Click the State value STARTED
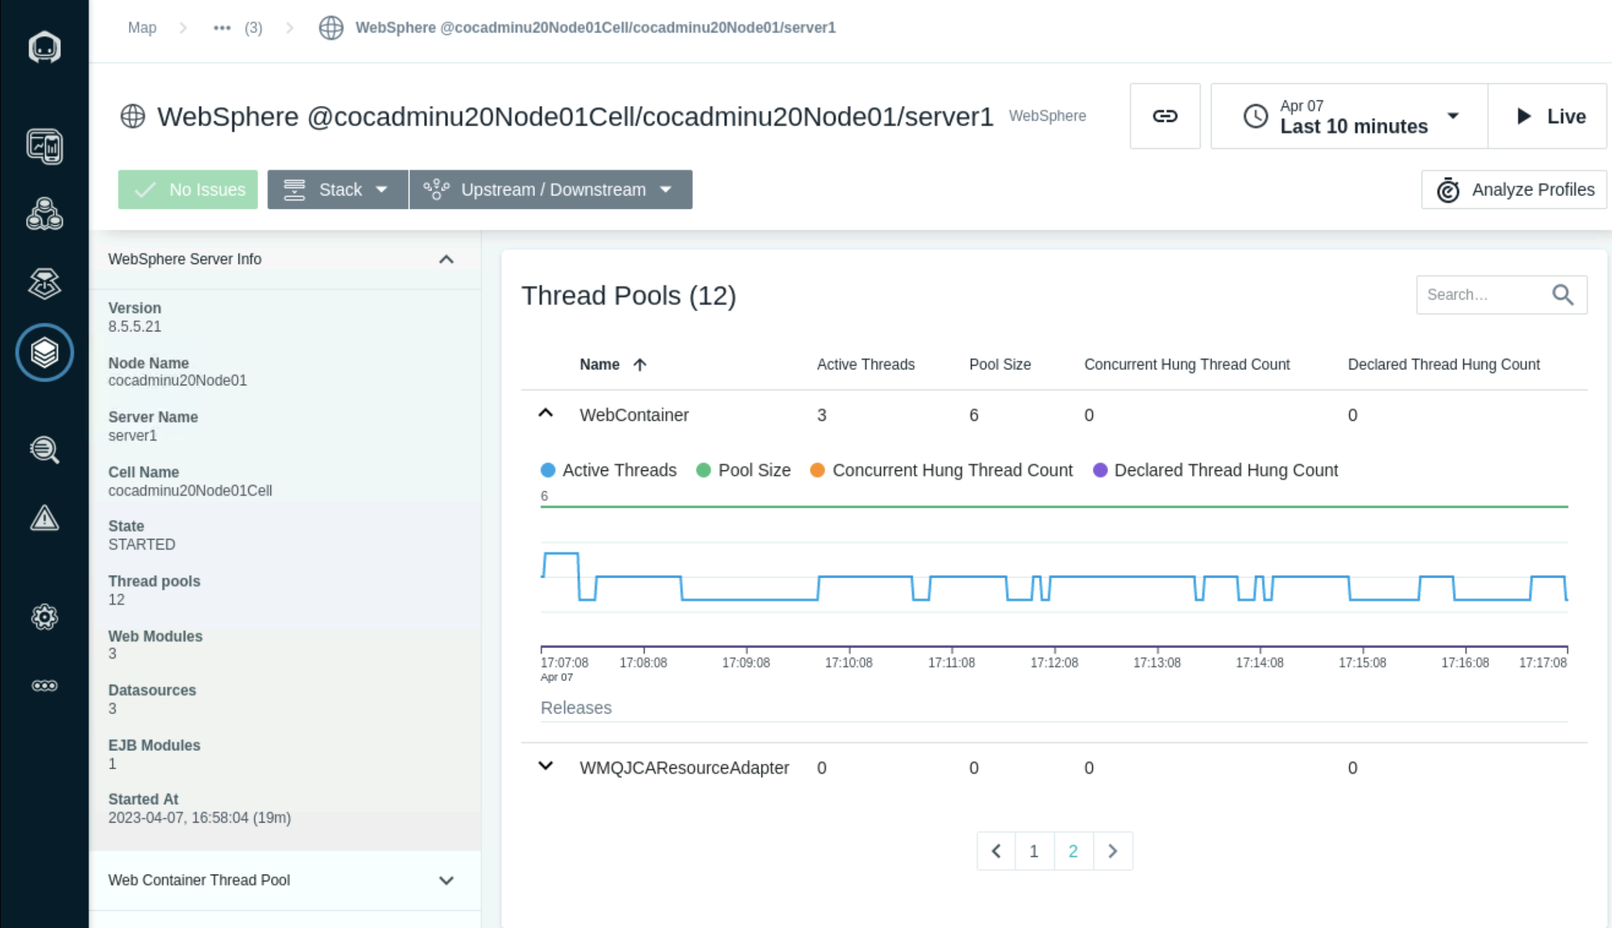This screenshot has width=1612, height=928. tap(142, 545)
